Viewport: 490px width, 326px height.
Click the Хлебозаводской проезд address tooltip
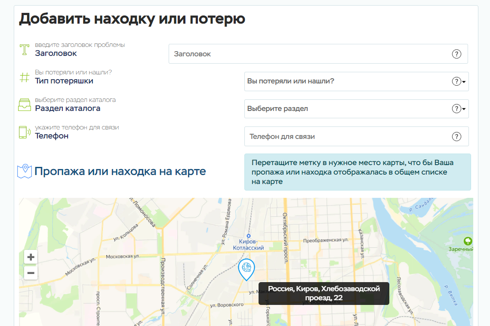324,293
